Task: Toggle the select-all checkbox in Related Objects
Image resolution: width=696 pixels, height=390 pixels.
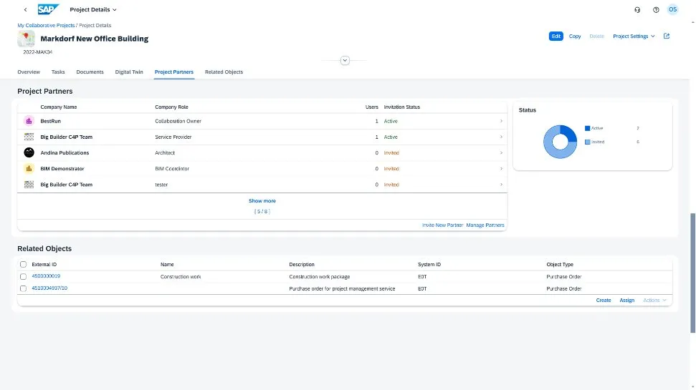Action: point(23,265)
